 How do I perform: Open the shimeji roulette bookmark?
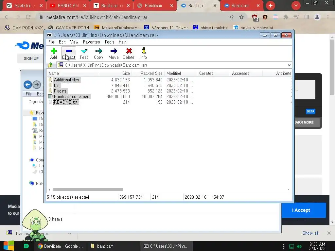(210, 28)
